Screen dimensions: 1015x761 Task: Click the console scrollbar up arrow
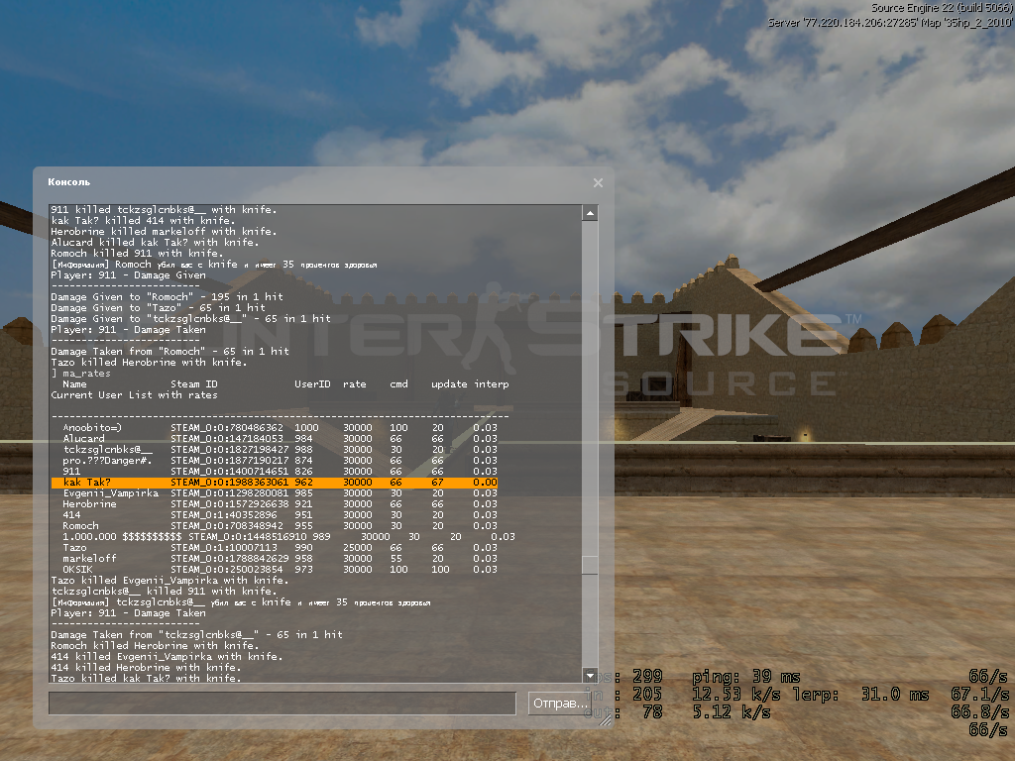[590, 213]
